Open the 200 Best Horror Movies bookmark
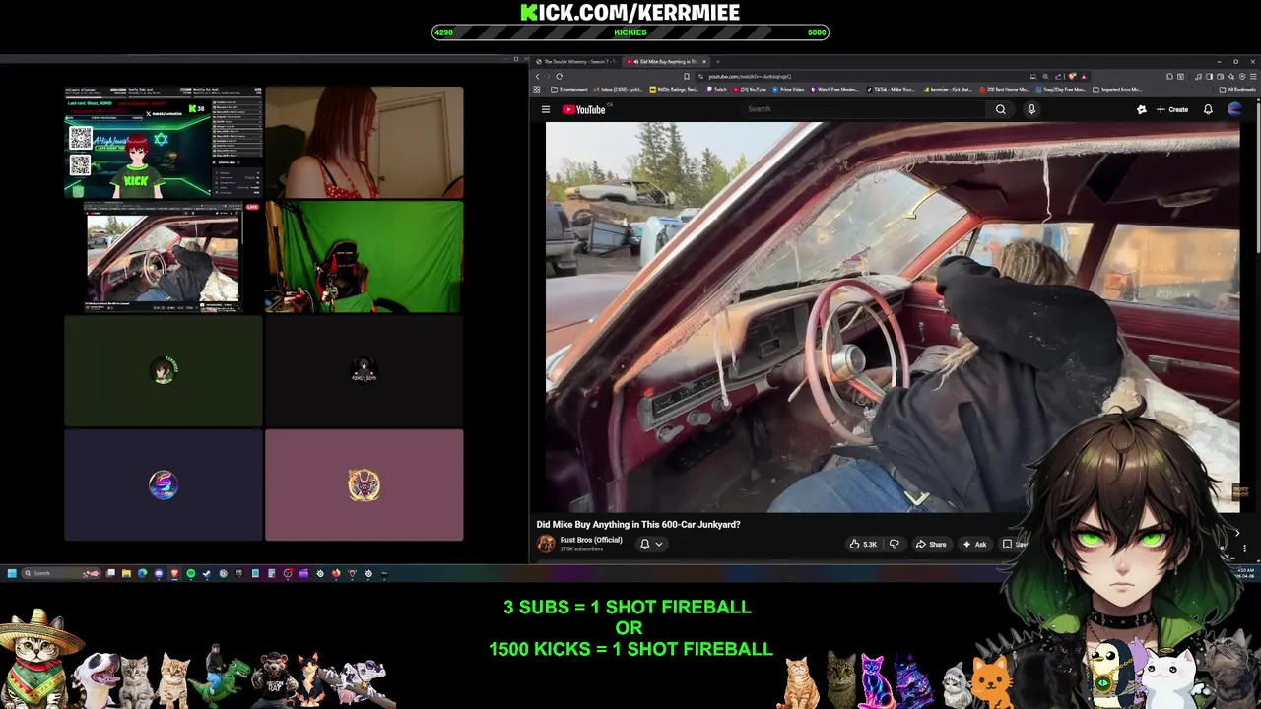 pyautogui.click(x=1004, y=89)
